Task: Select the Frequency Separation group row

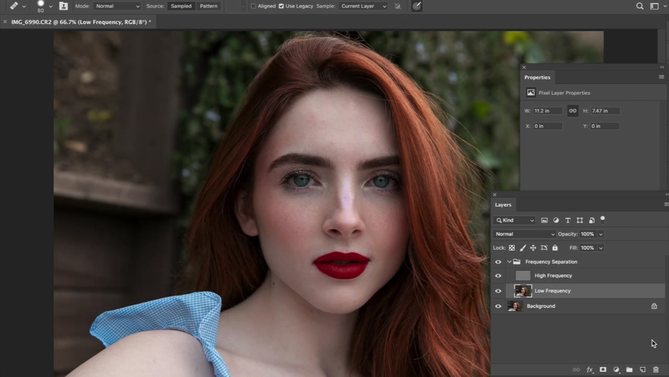Action: coord(578,262)
